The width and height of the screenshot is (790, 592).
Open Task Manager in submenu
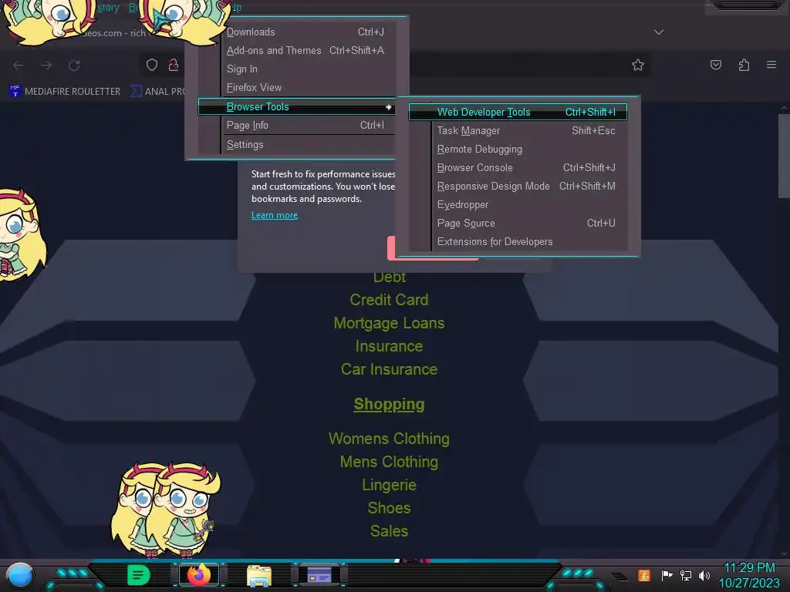(x=518, y=130)
